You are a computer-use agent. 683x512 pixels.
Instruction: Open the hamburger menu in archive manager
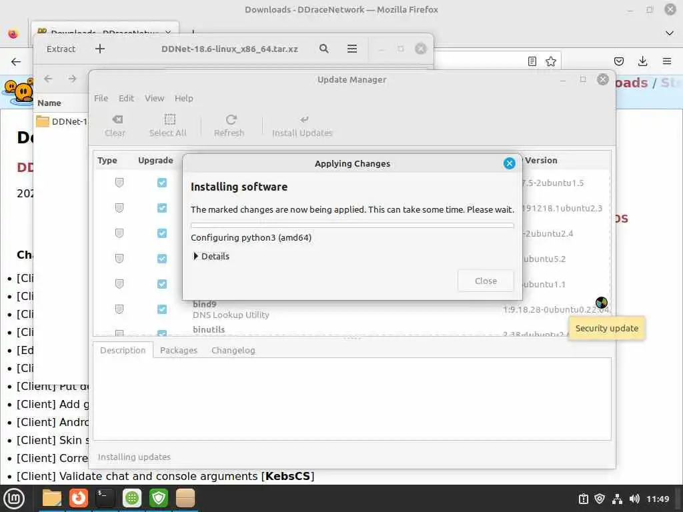[x=352, y=49]
